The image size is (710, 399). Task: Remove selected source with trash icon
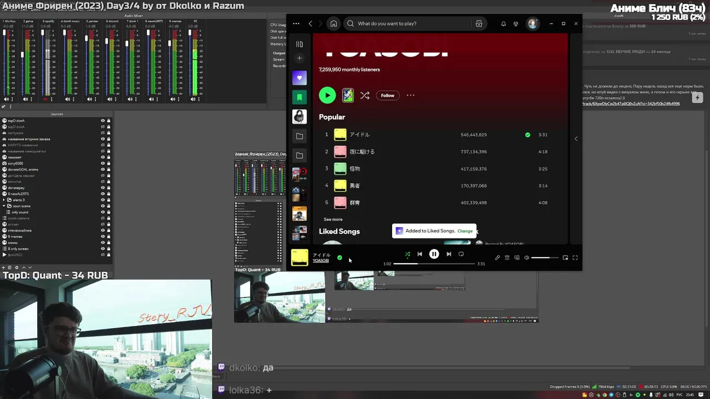tap(9, 268)
